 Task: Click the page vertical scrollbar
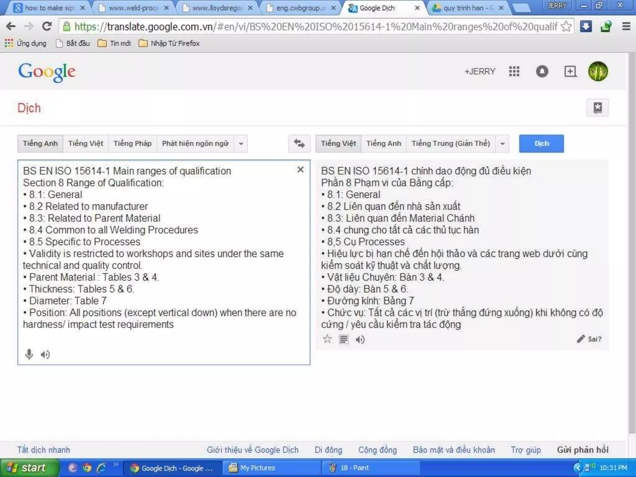point(632,242)
